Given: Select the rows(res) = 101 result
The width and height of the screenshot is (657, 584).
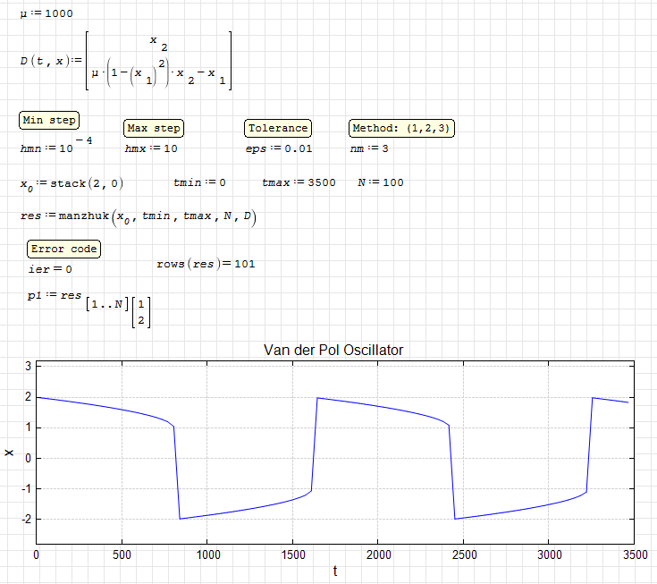Looking at the screenshot, I should [x=206, y=264].
